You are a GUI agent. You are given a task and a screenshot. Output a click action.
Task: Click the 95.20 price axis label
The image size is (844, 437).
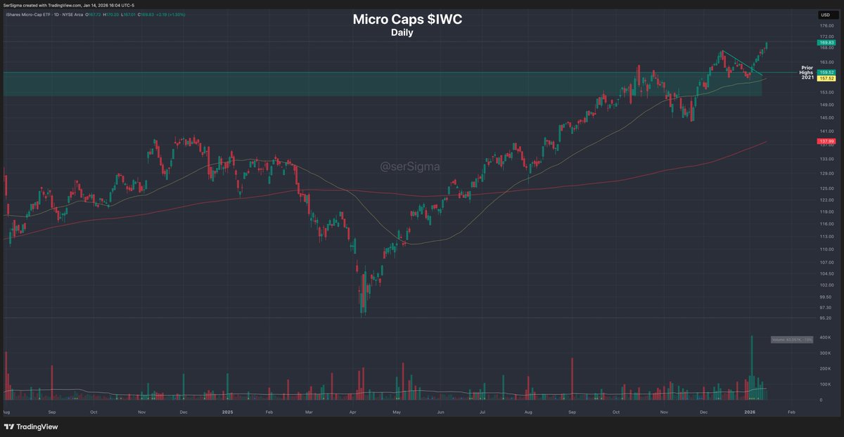coord(827,318)
